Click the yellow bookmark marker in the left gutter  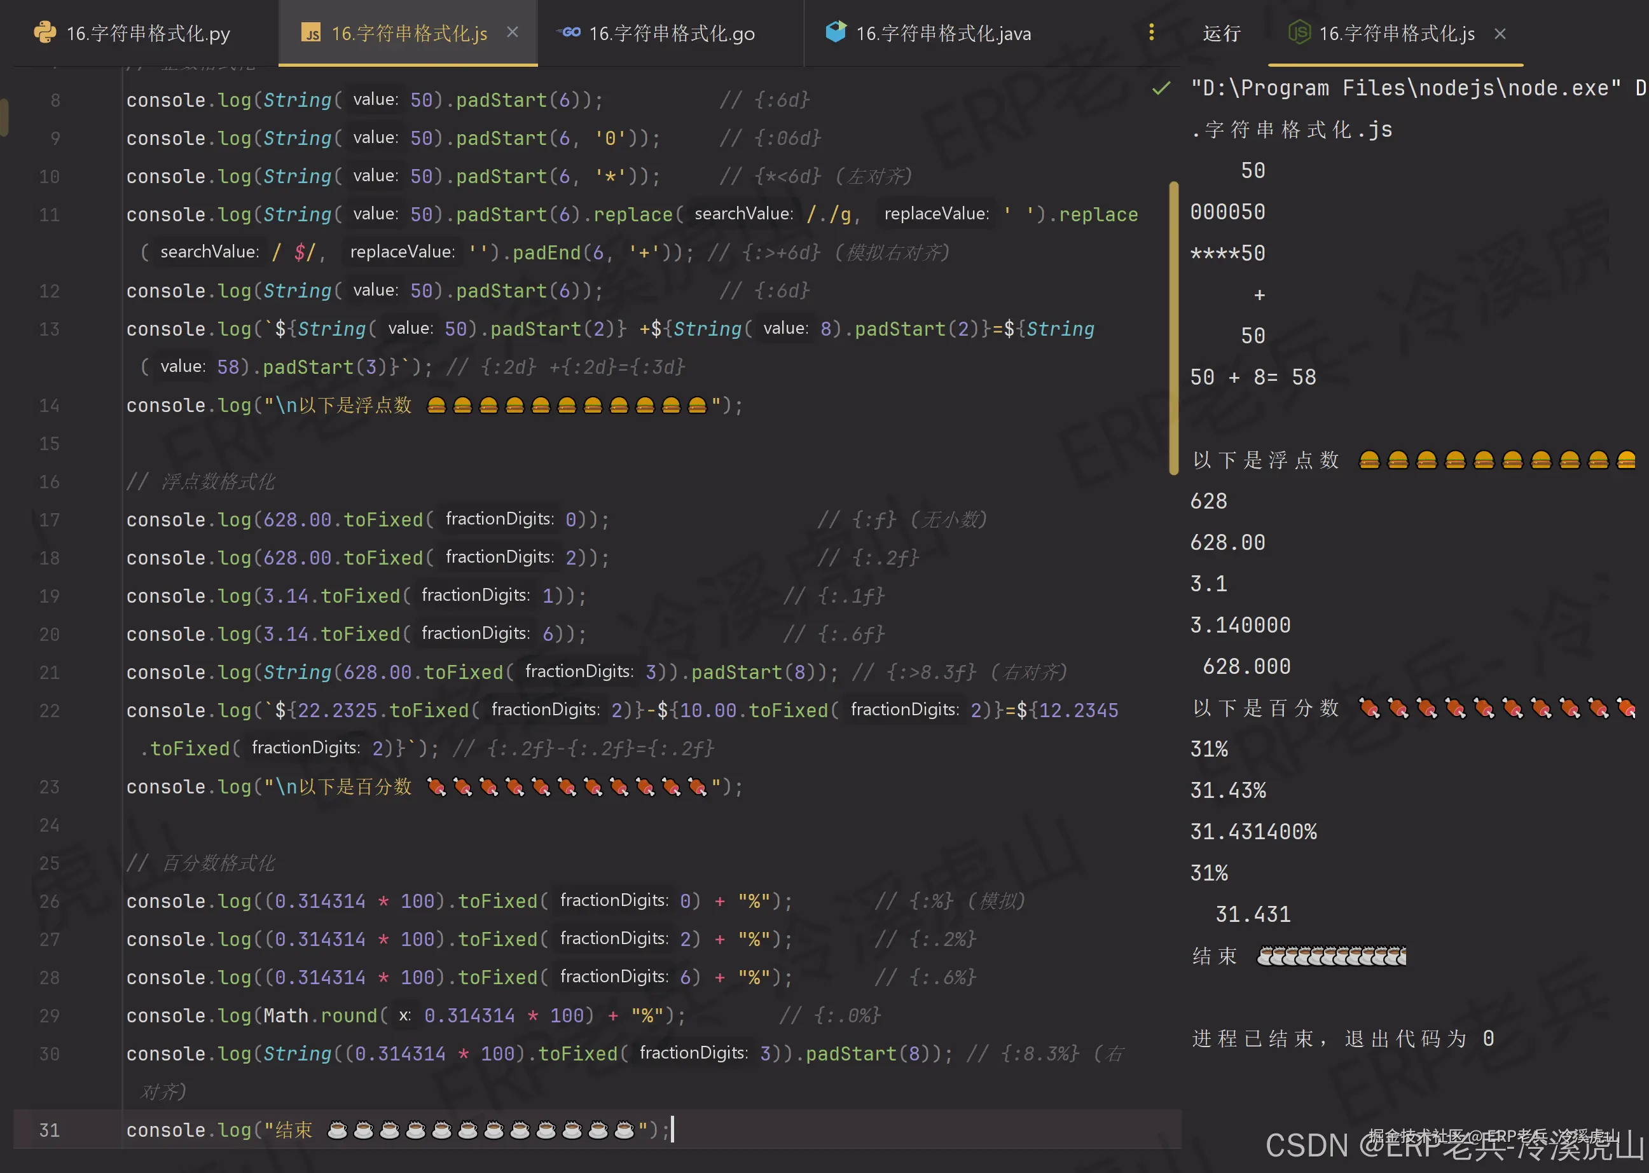point(4,116)
